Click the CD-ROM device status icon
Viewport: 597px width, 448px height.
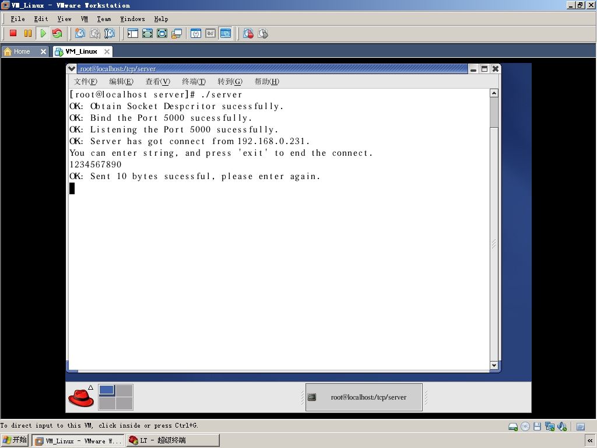coord(525,426)
